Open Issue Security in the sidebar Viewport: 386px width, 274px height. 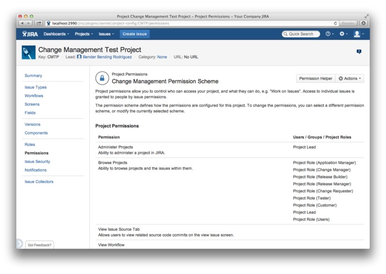[x=37, y=161]
